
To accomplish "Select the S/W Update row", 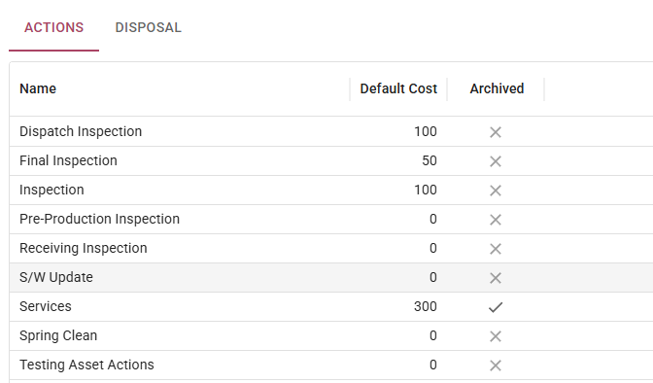I will pyautogui.click(x=331, y=277).
